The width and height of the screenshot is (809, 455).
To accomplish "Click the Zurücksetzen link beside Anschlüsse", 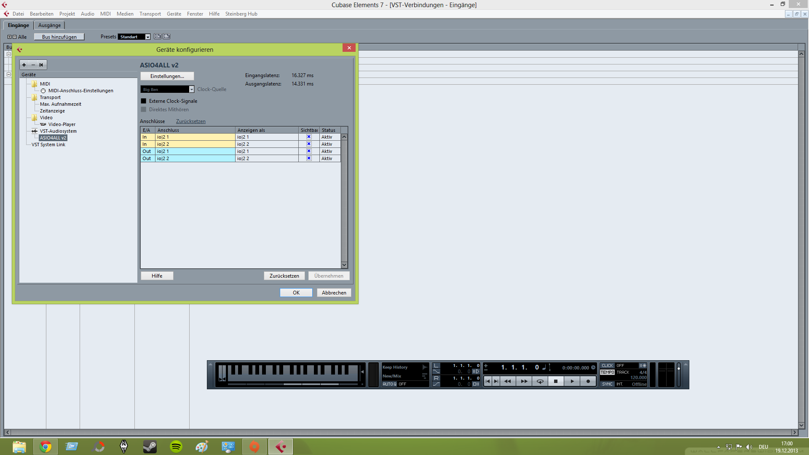I will pyautogui.click(x=191, y=121).
